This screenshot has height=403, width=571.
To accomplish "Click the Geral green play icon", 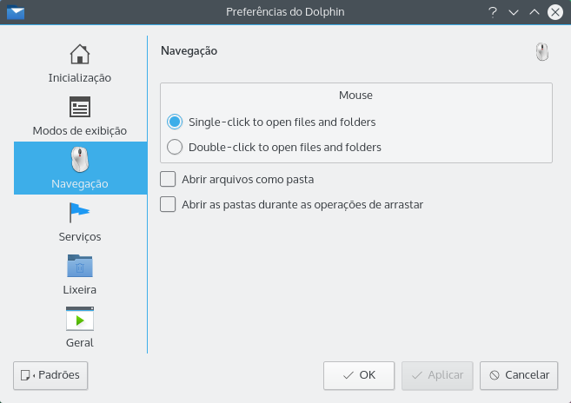I will point(80,319).
